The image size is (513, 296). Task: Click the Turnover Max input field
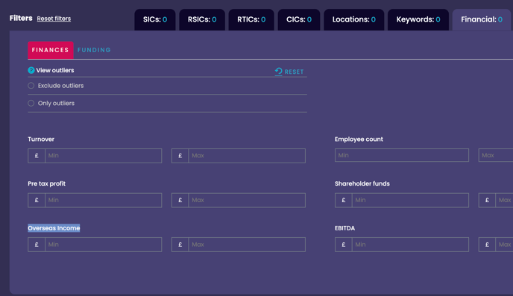[247, 156]
